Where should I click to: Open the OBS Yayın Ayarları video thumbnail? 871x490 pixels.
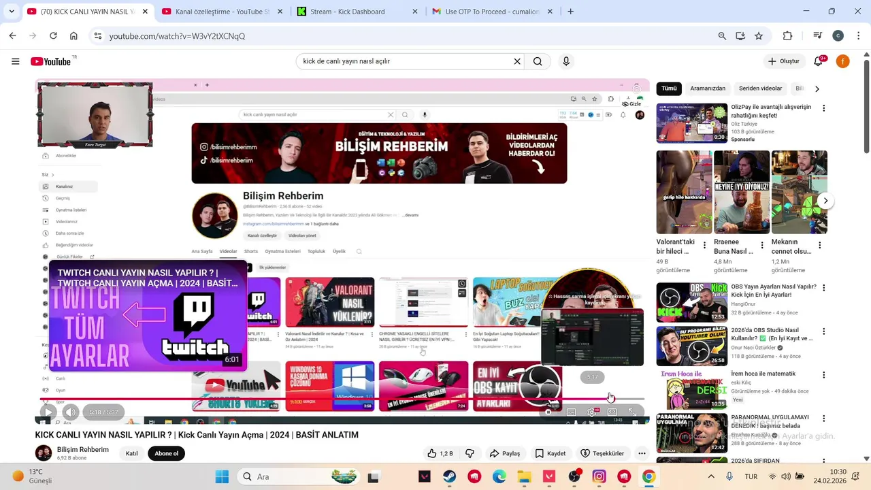691,303
